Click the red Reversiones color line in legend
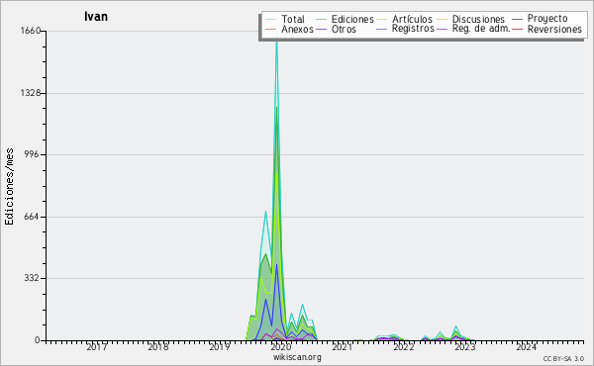594x366 pixels. tap(517, 29)
